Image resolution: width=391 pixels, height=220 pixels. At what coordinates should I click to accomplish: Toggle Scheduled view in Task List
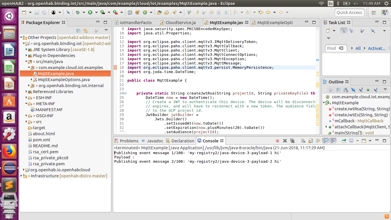point(351,31)
